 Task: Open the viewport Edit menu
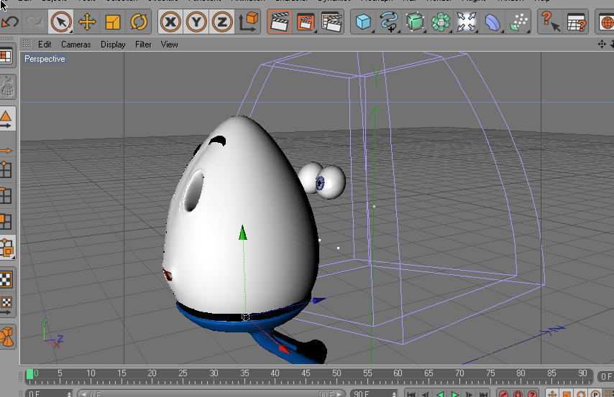[45, 45]
